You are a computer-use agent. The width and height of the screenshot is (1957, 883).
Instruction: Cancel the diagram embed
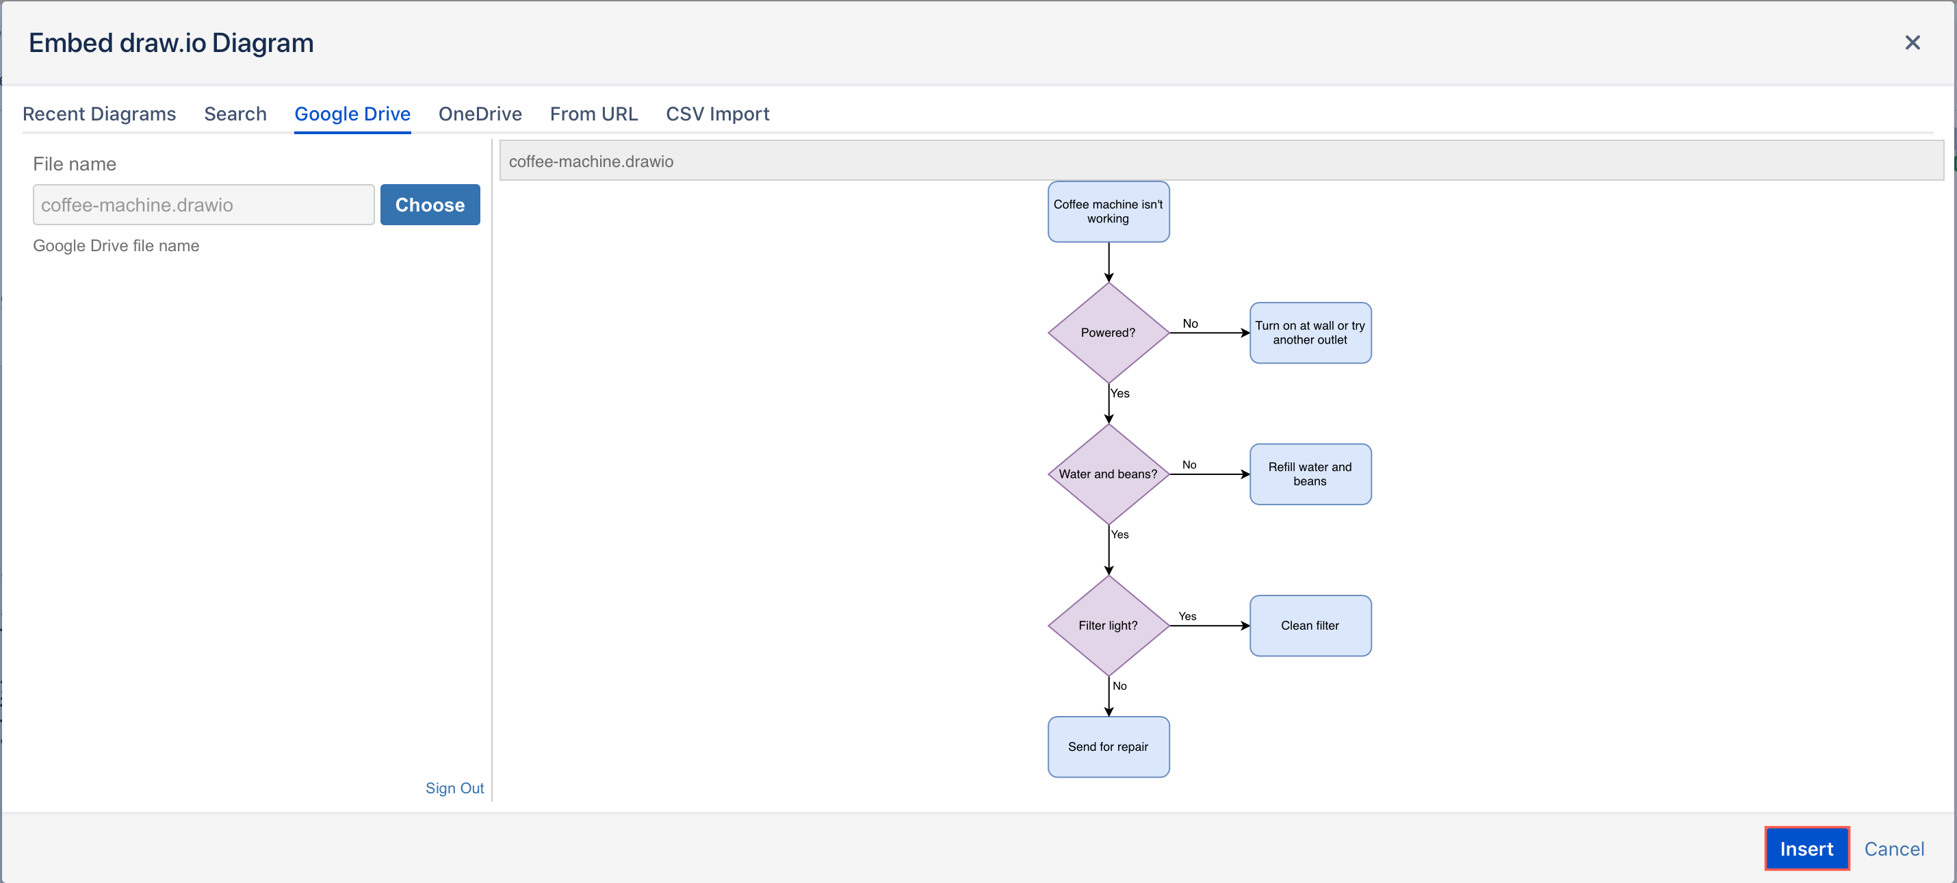tap(1895, 849)
